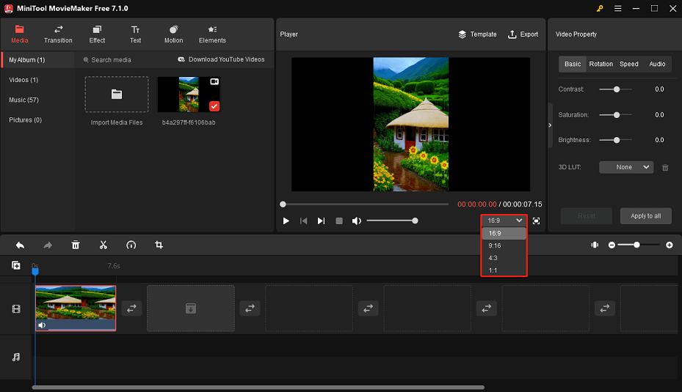Open the hamburger main menu

click(617, 8)
